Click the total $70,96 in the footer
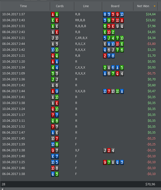Image resolution: width=161 pixels, height=190 pixels. [x=150, y=184]
